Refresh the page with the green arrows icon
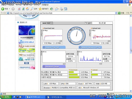Image resolution: width=132 pixels, height=99 pixels. (23, 9)
